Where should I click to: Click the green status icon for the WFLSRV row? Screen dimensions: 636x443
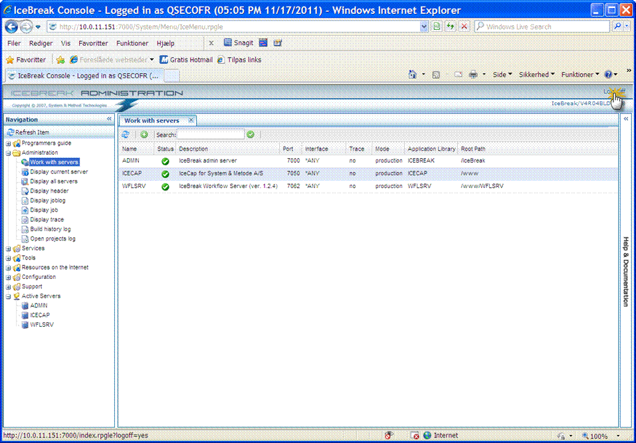coord(165,187)
